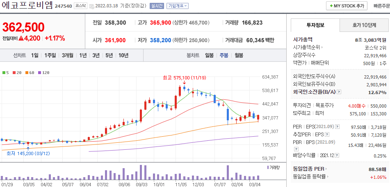
Task: Toggle the 실시간 real-time button
Action: pos(157,6)
